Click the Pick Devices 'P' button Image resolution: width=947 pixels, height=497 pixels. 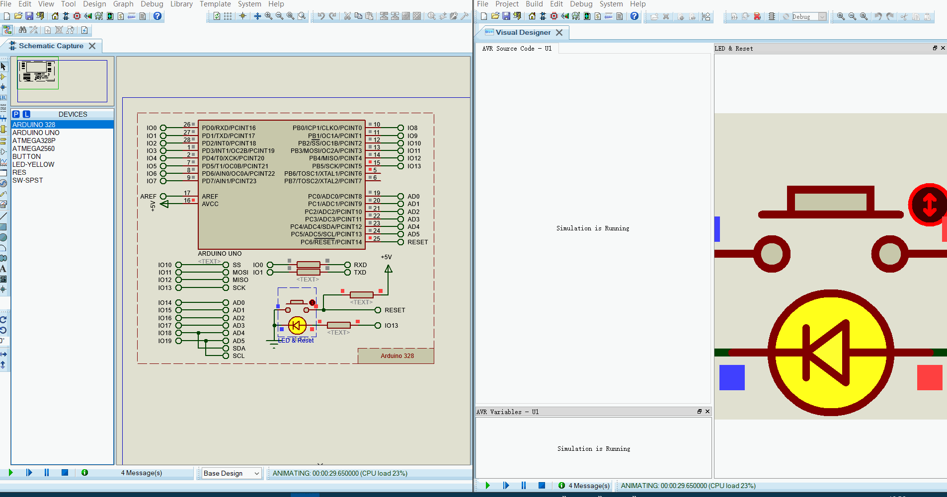(x=16, y=114)
